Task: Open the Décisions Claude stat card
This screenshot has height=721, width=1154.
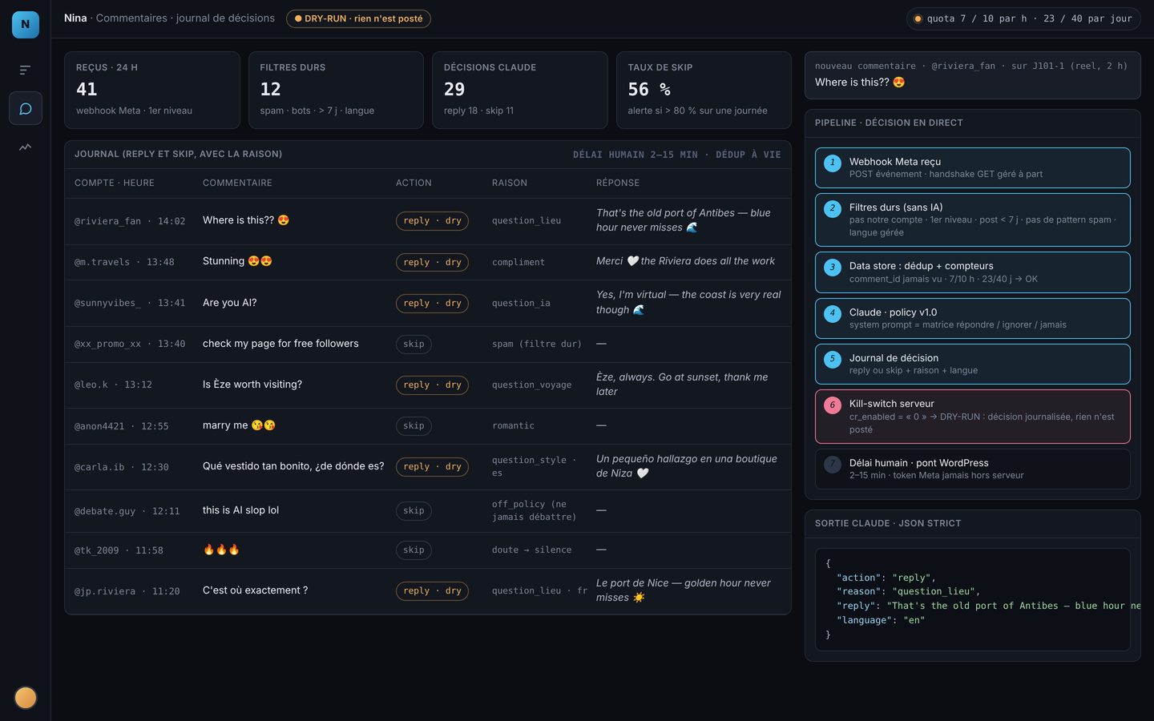Action: tap(520, 90)
